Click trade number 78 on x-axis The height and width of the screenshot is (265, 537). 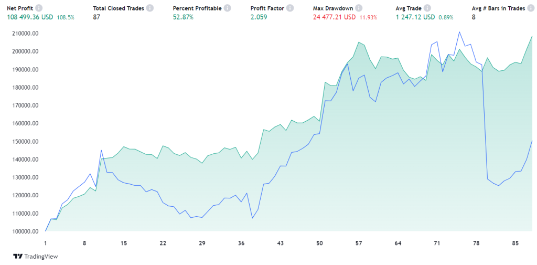pyautogui.click(x=476, y=243)
